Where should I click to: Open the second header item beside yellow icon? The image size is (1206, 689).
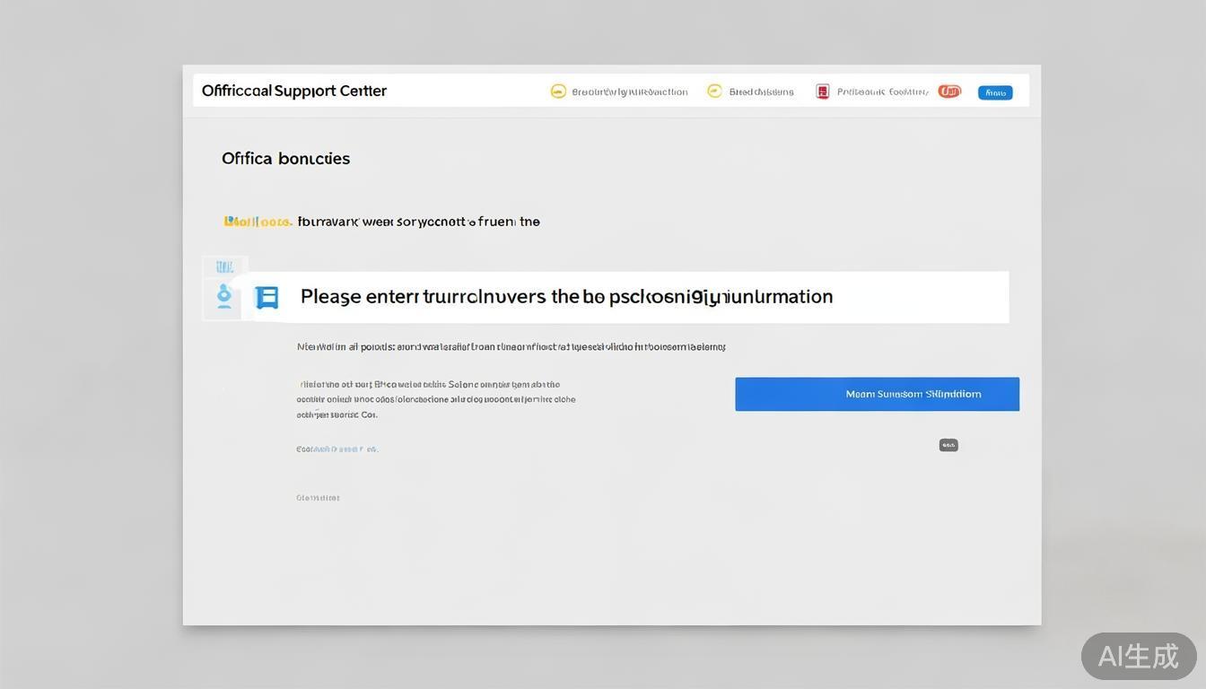pos(761,92)
